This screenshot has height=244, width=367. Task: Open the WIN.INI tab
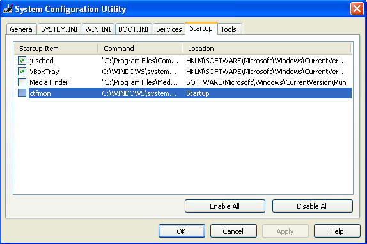[98, 29]
